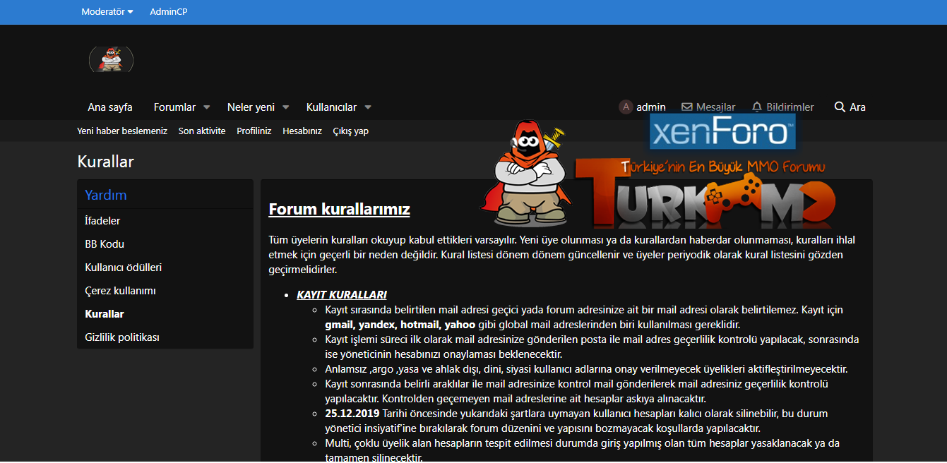The image size is (947, 463).
Task: Open Neler yeni page
Action: pos(251,107)
